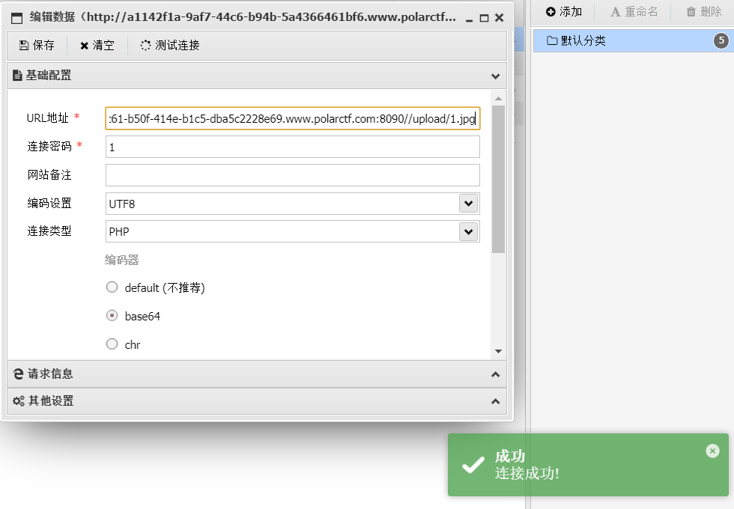Click the 其他设置 gears icon
Screen dimensions: 734x509
pos(18,401)
